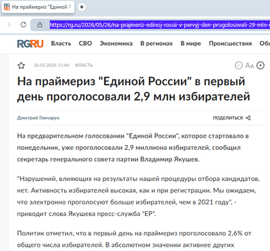Click the name 'Владимир Якушев' in text
The height and width of the screenshot is (251, 270).
[x=169, y=159]
